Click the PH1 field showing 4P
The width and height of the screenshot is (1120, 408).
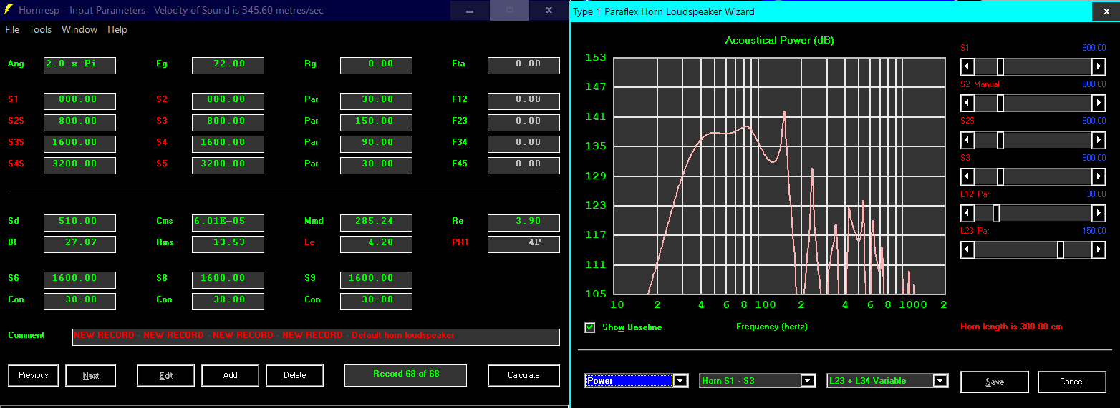523,244
